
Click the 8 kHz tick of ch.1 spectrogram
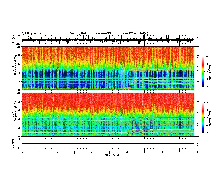[20, 55]
